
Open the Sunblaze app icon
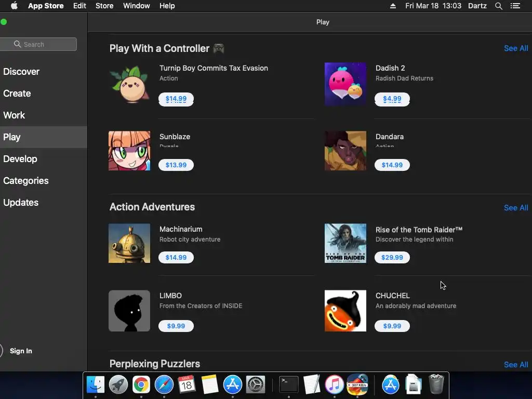click(129, 151)
